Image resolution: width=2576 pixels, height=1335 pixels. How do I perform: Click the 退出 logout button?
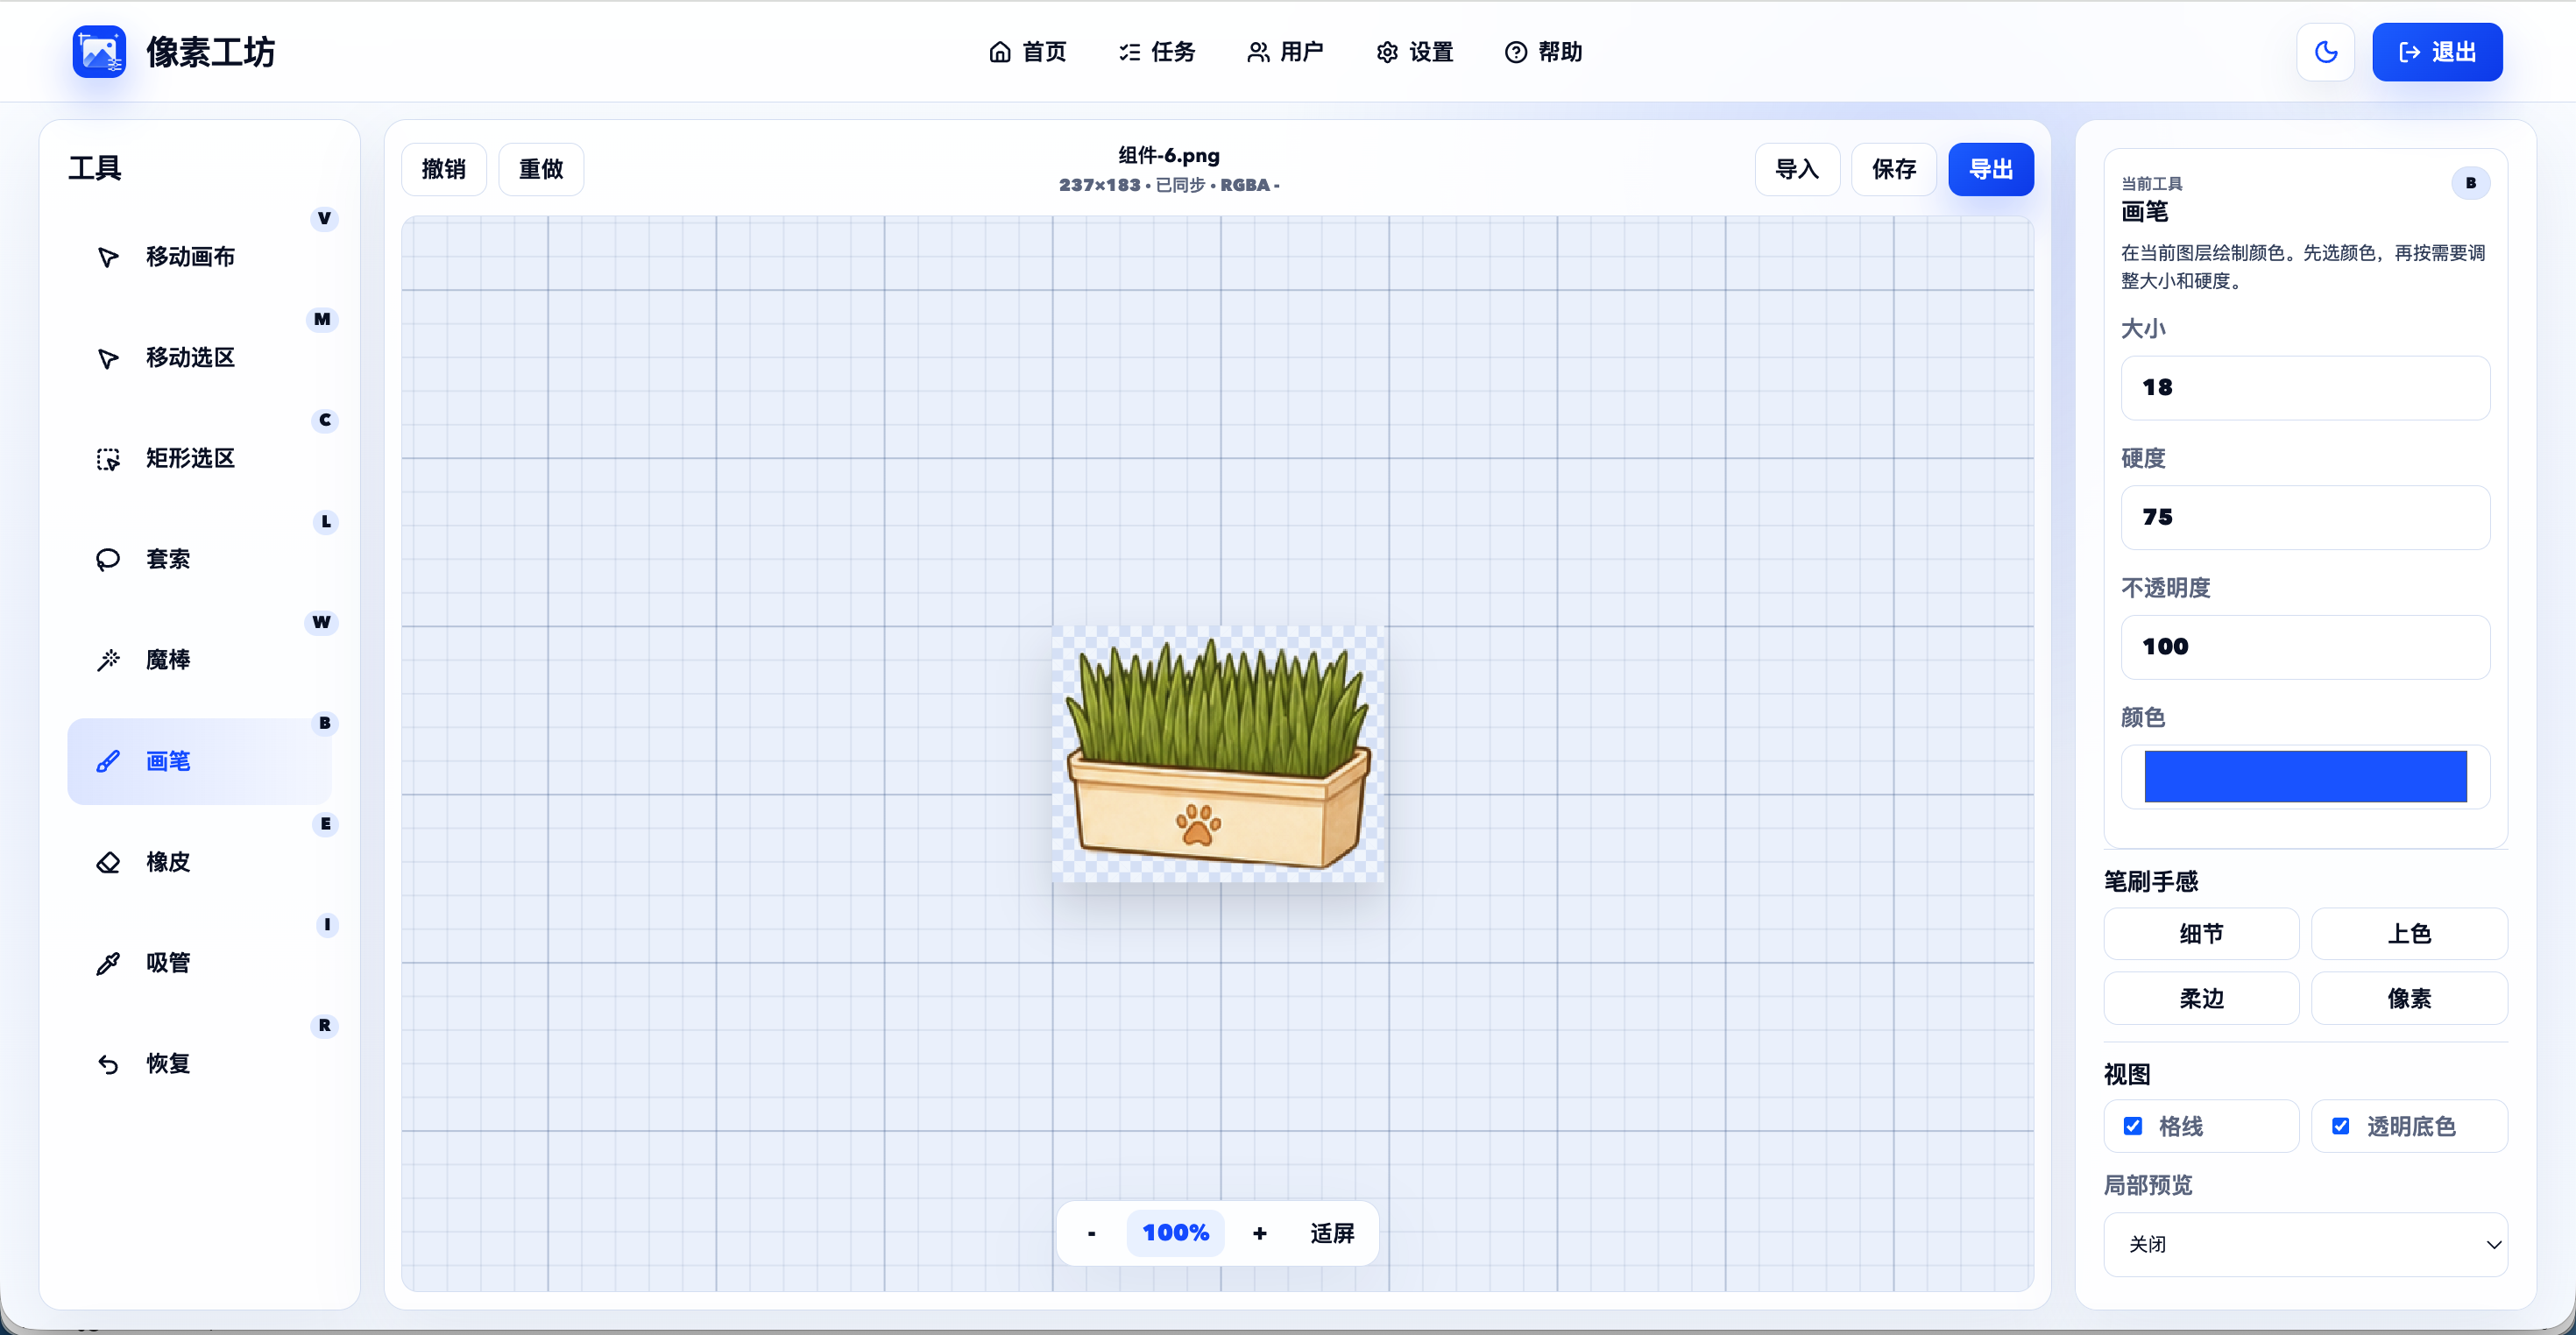point(2437,52)
